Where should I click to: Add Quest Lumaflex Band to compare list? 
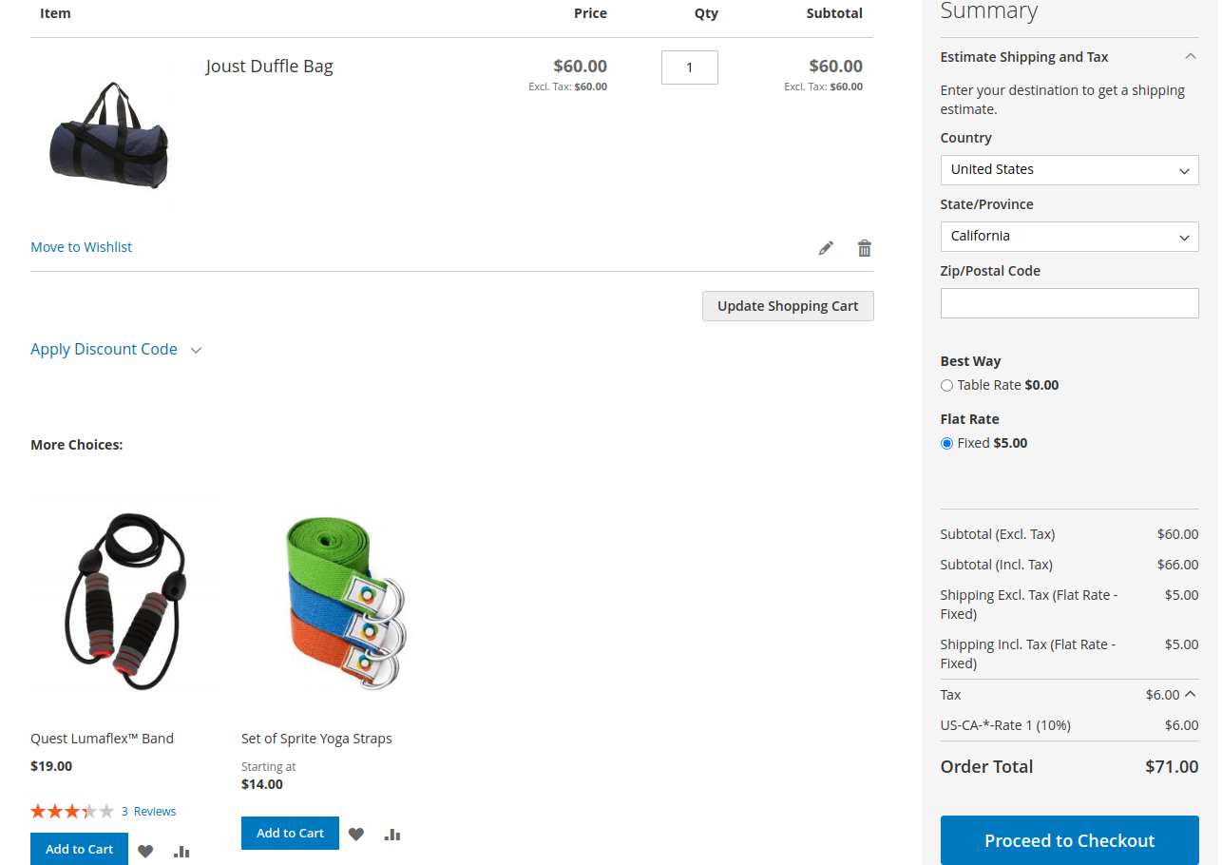tap(181, 851)
